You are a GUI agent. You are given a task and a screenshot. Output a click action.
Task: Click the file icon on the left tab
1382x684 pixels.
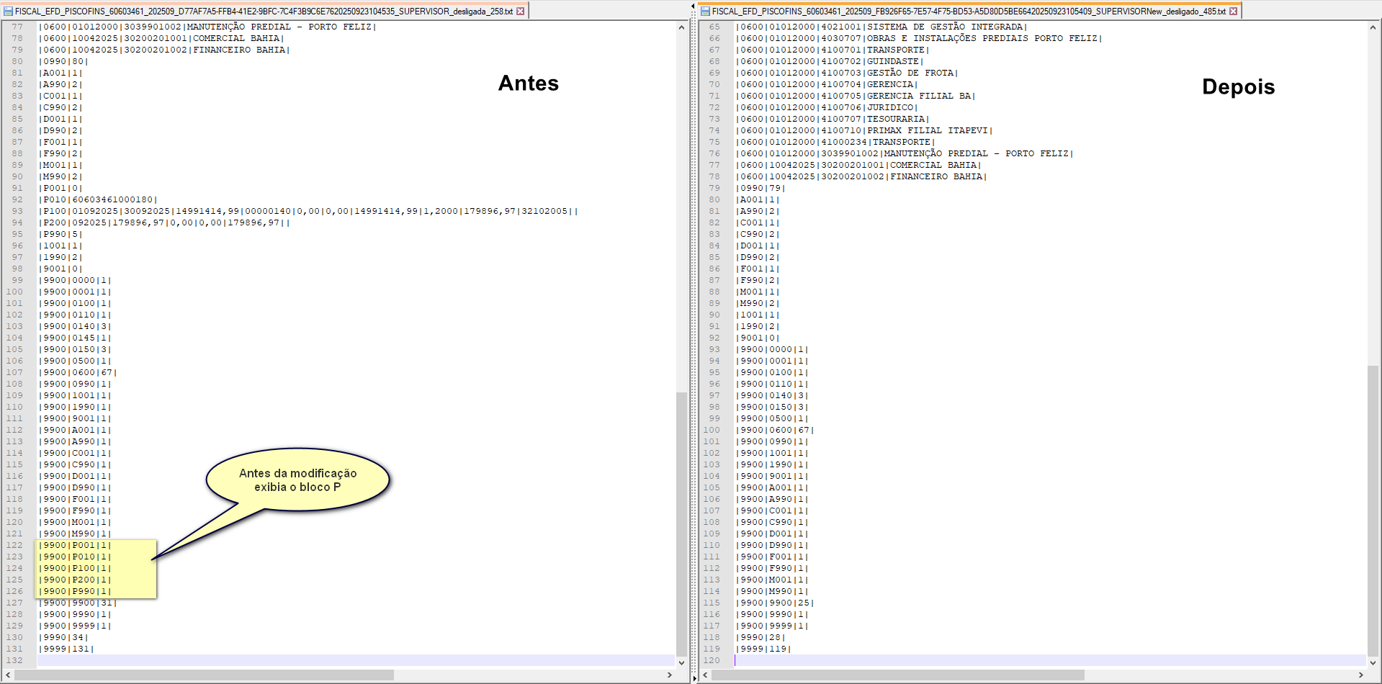pyautogui.click(x=9, y=12)
